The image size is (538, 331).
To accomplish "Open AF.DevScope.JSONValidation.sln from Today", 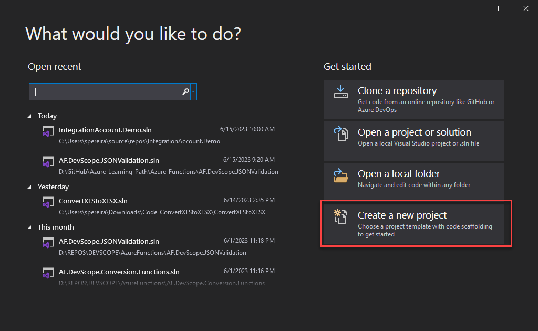I will (x=109, y=160).
